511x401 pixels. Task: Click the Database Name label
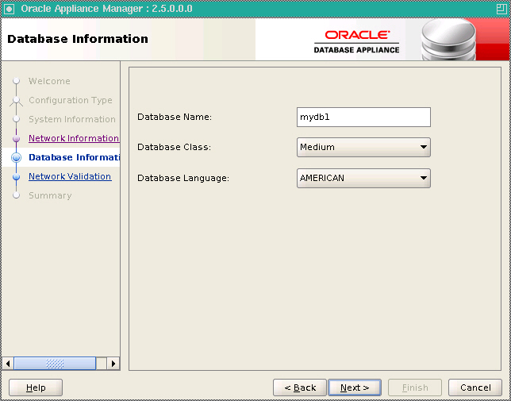click(x=175, y=117)
